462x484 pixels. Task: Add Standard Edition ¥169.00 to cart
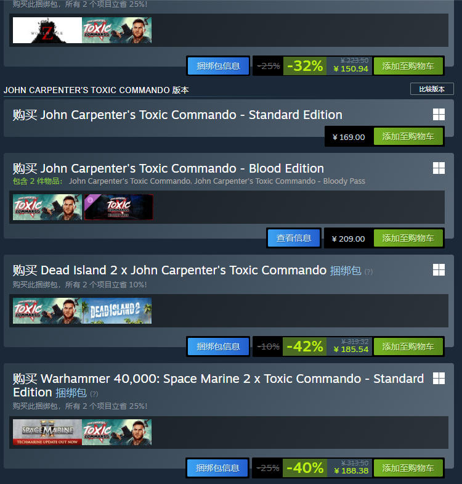[x=408, y=136]
